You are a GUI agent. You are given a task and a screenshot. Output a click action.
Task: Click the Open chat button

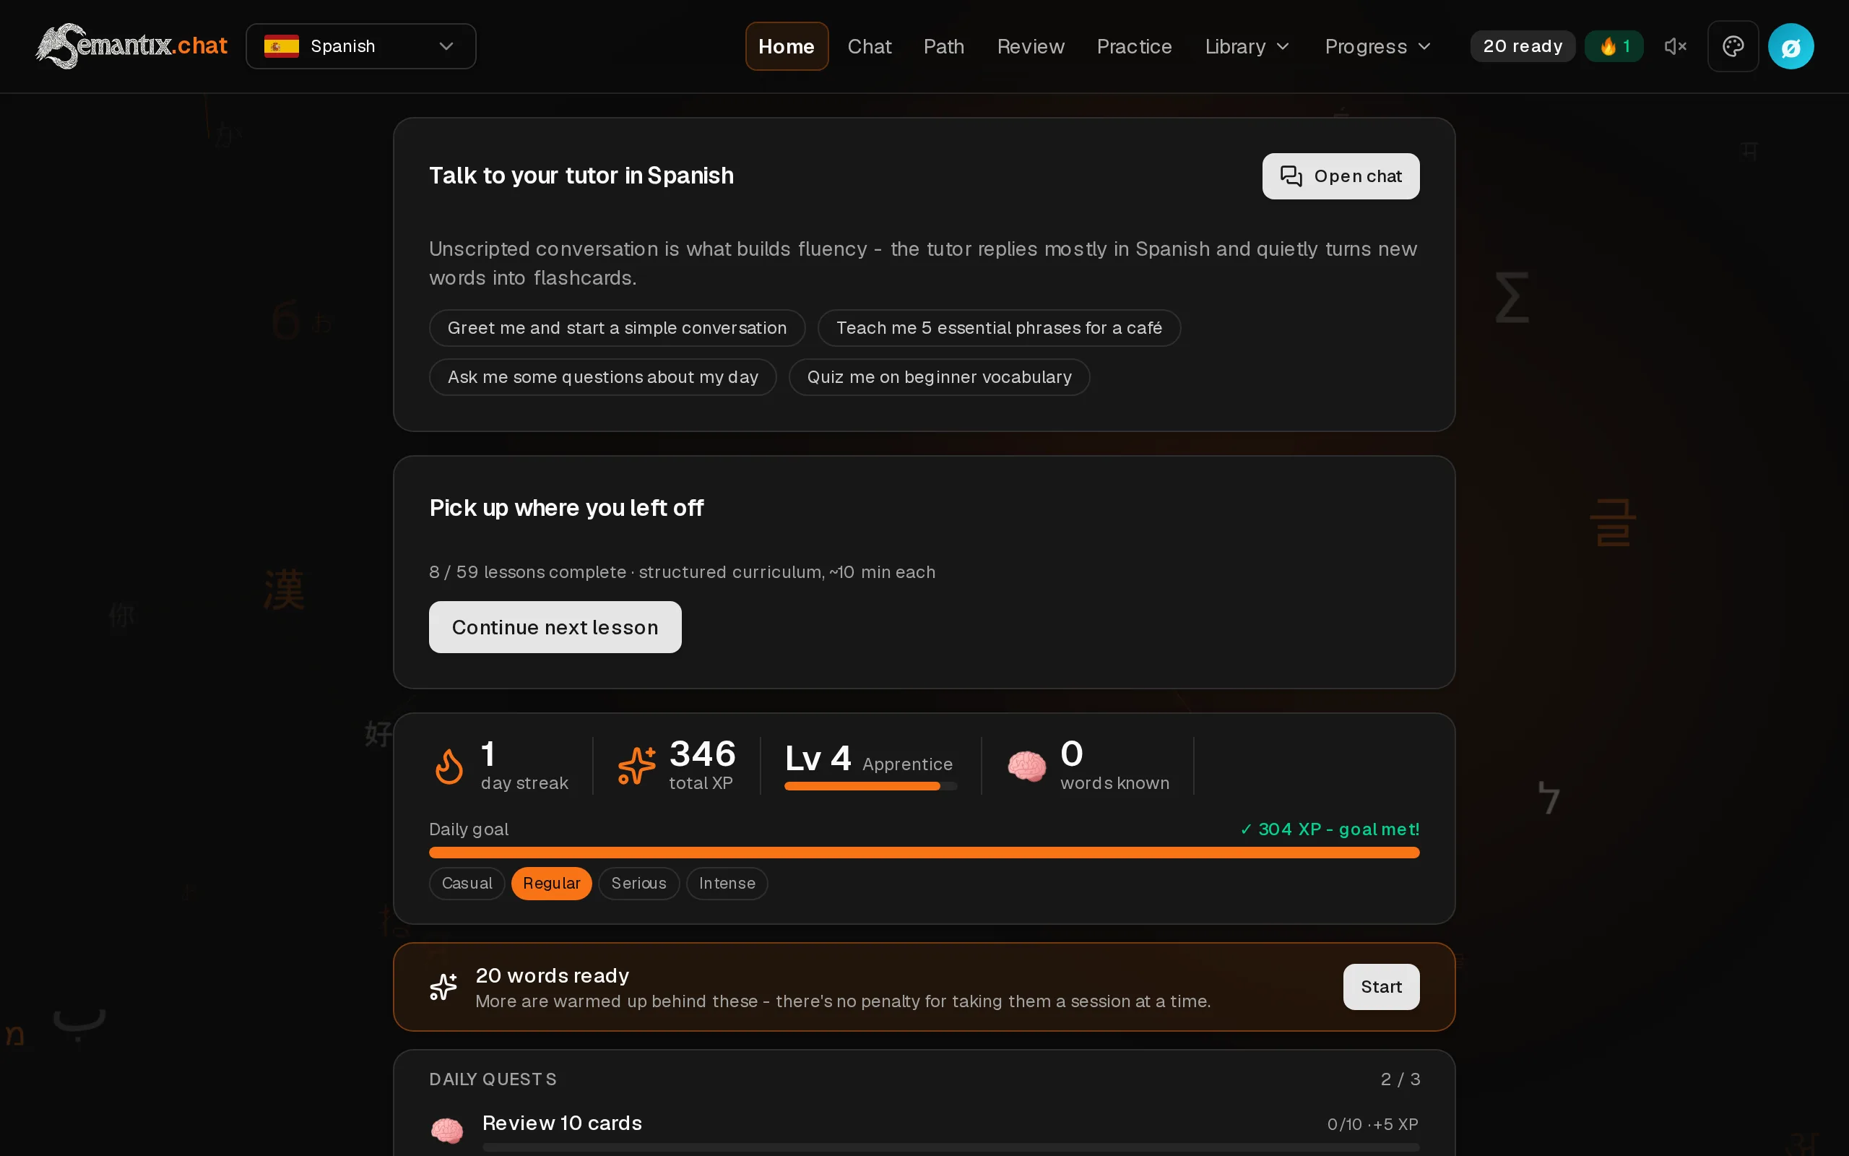(1340, 176)
